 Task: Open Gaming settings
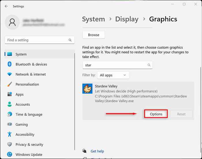pyautogui.click(x=22, y=124)
